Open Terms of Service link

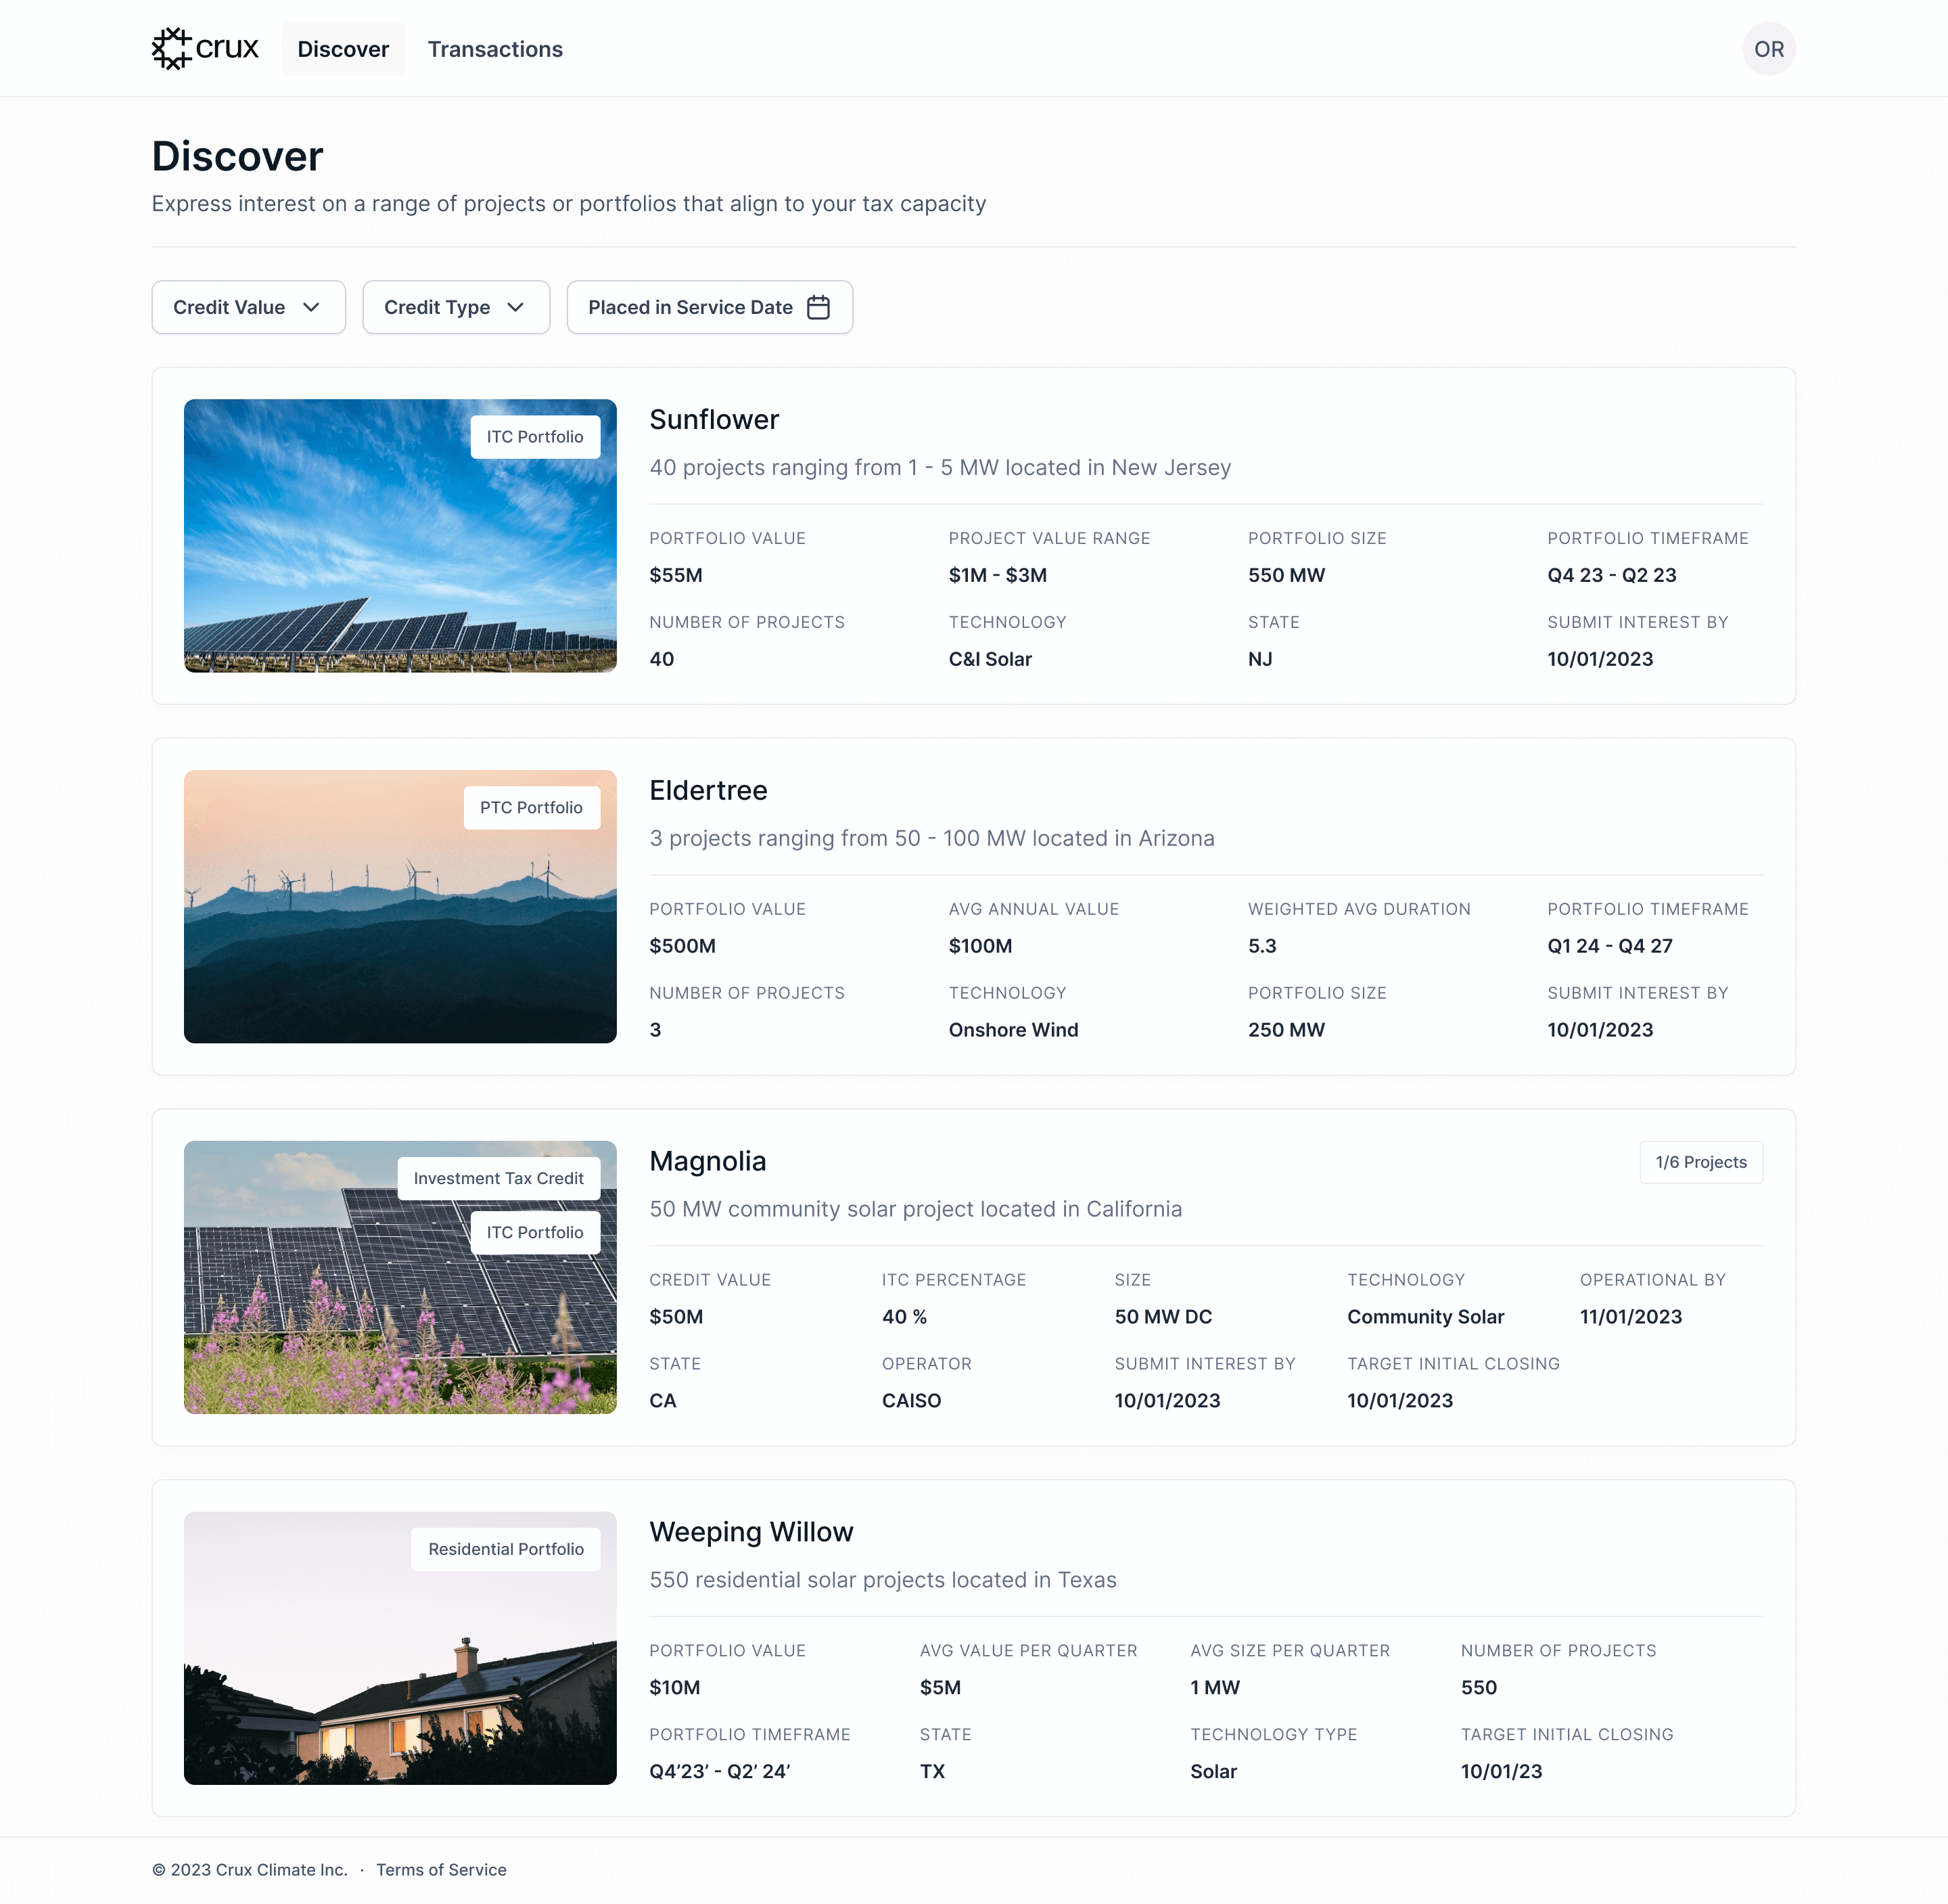tap(441, 1869)
